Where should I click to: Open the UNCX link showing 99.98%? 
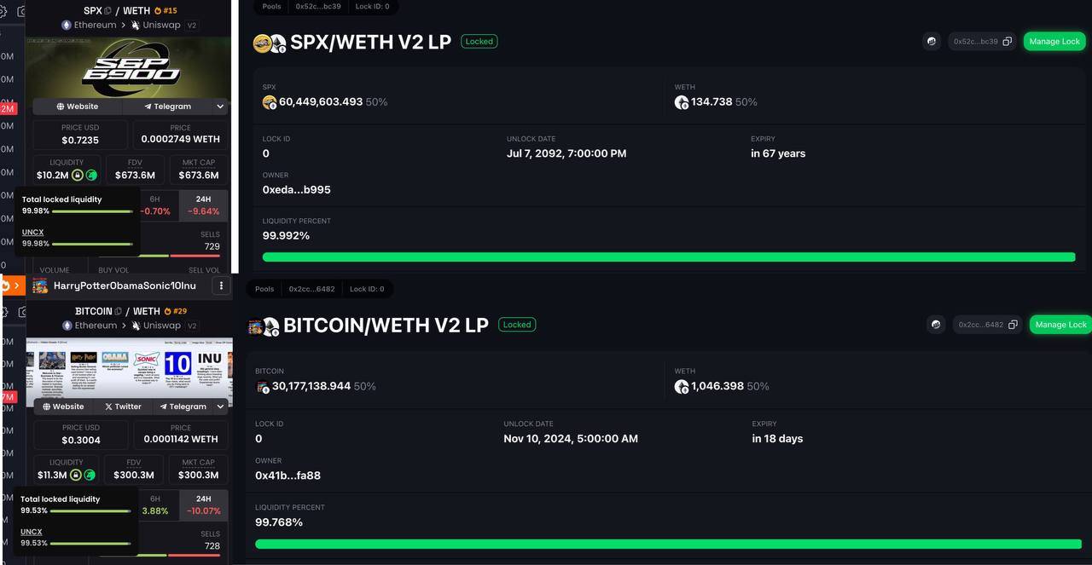click(32, 232)
